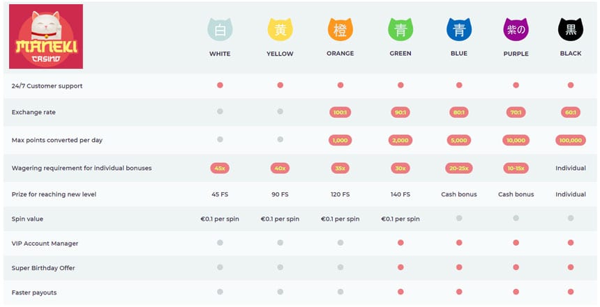Select the Blue cat level icon
Viewport: 600px width, 307px height.
pos(459,29)
